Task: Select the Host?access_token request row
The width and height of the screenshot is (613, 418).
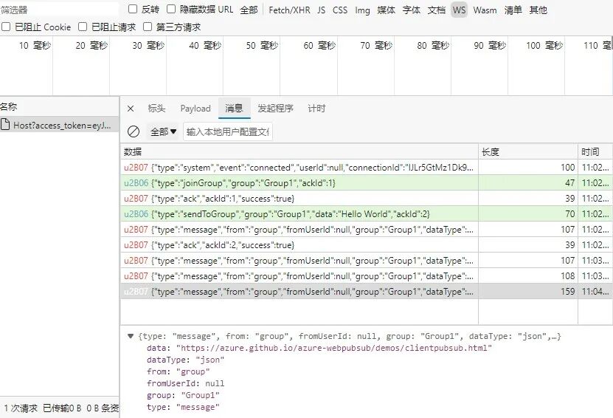Action: (x=60, y=125)
